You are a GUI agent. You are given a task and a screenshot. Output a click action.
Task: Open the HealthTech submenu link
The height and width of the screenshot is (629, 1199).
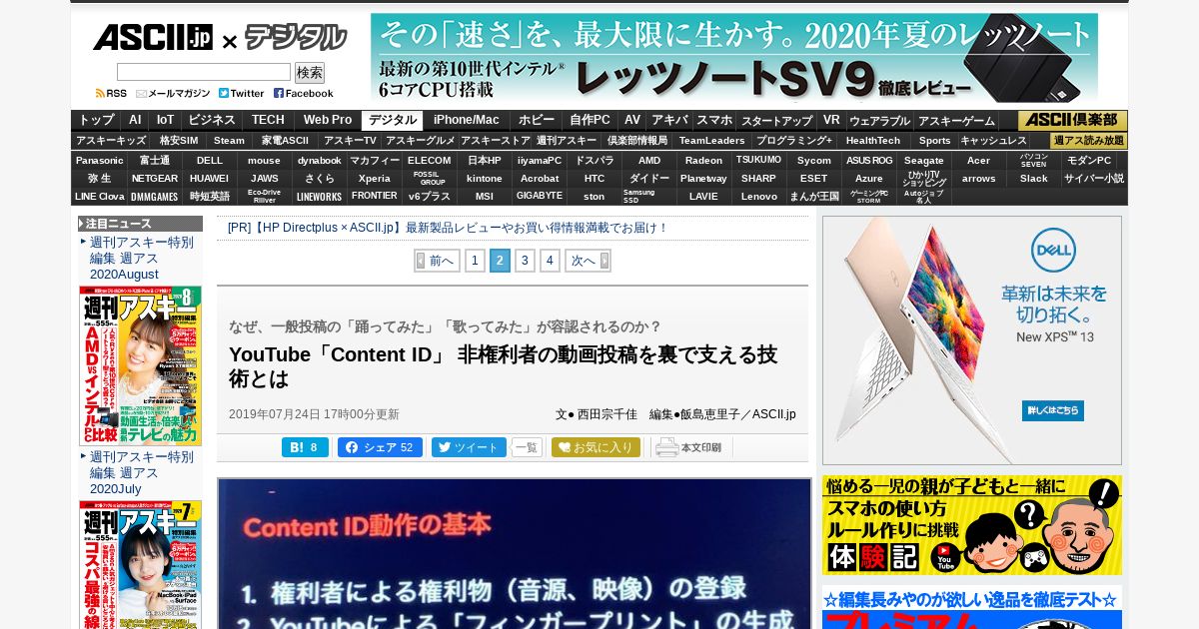click(x=873, y=141)
